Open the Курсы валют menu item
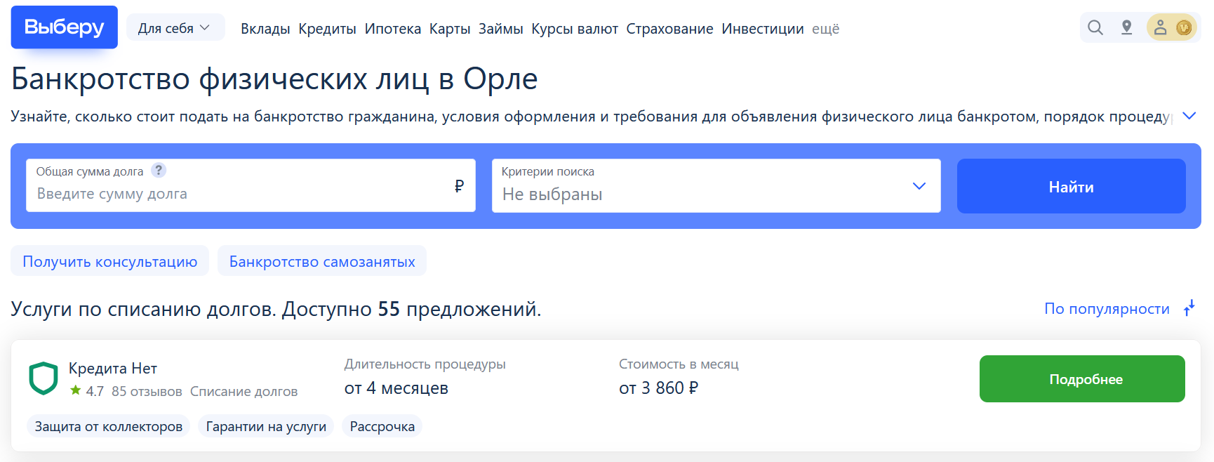The width and height of the screenshot is (1214, 462). [574, 29]
